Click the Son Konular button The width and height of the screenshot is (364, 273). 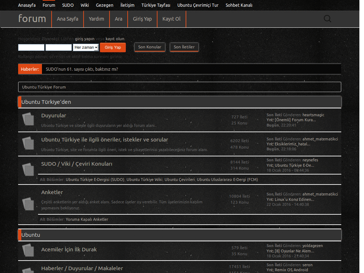point(150,47)
